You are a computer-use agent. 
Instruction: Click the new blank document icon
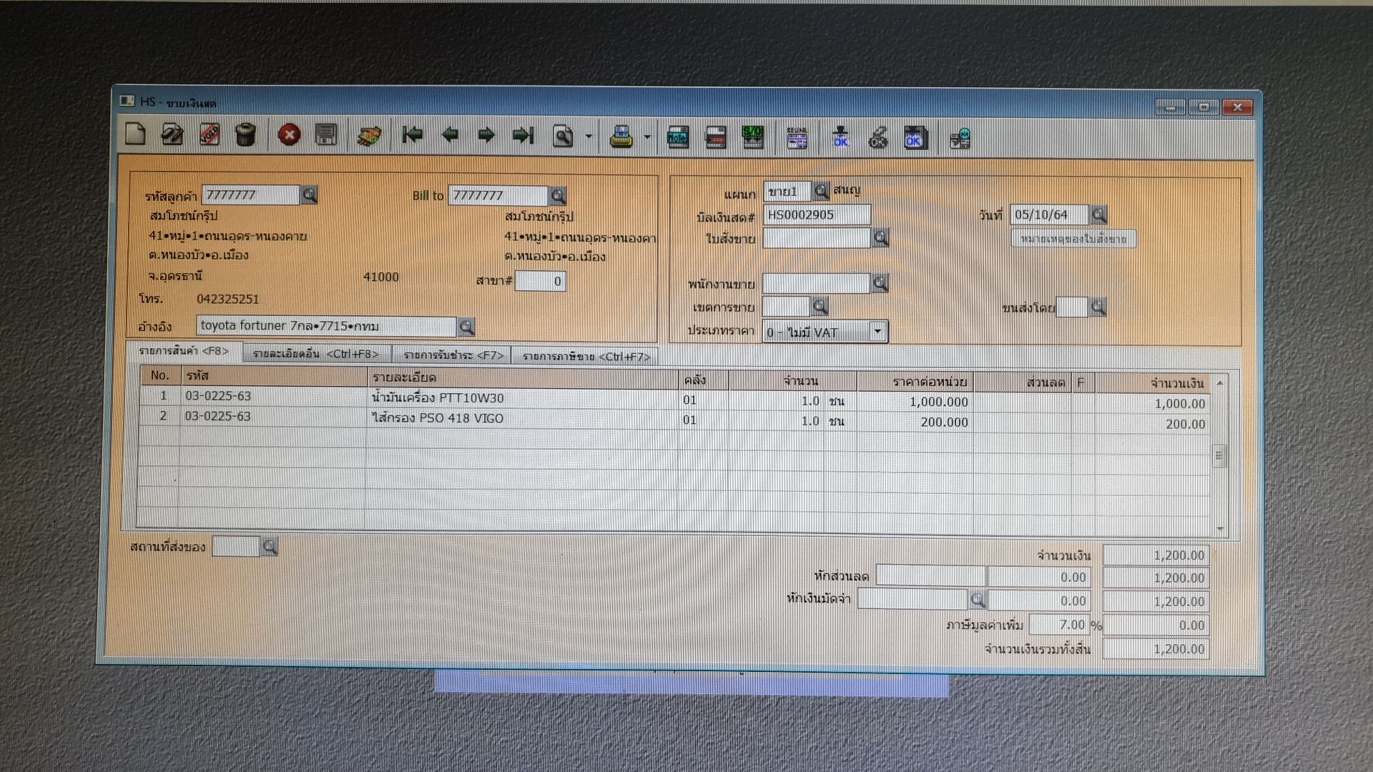click(x=135, y=134)
